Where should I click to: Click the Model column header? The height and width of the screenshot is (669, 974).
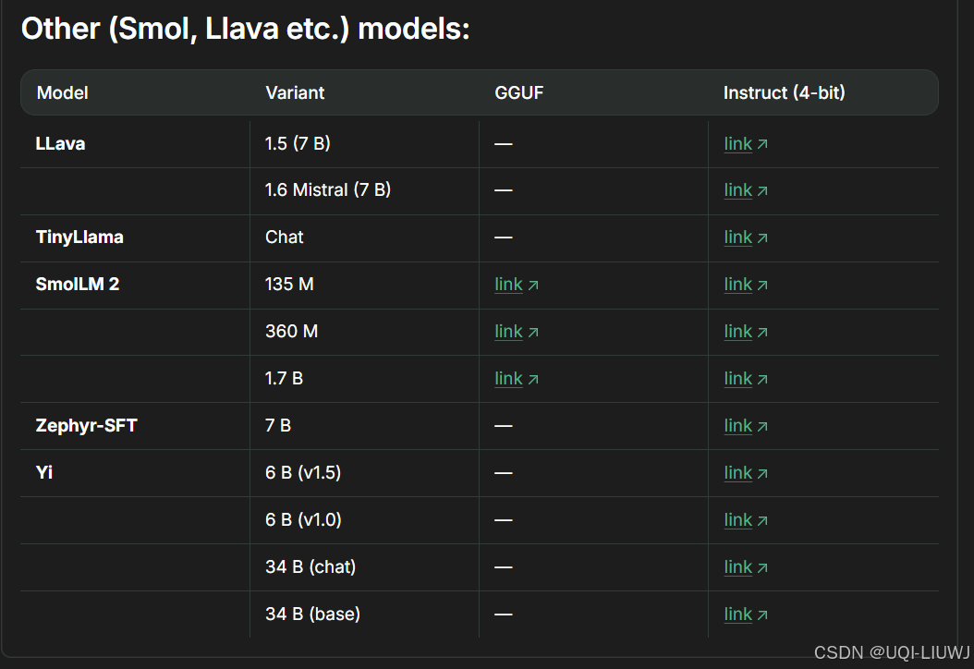62,92
